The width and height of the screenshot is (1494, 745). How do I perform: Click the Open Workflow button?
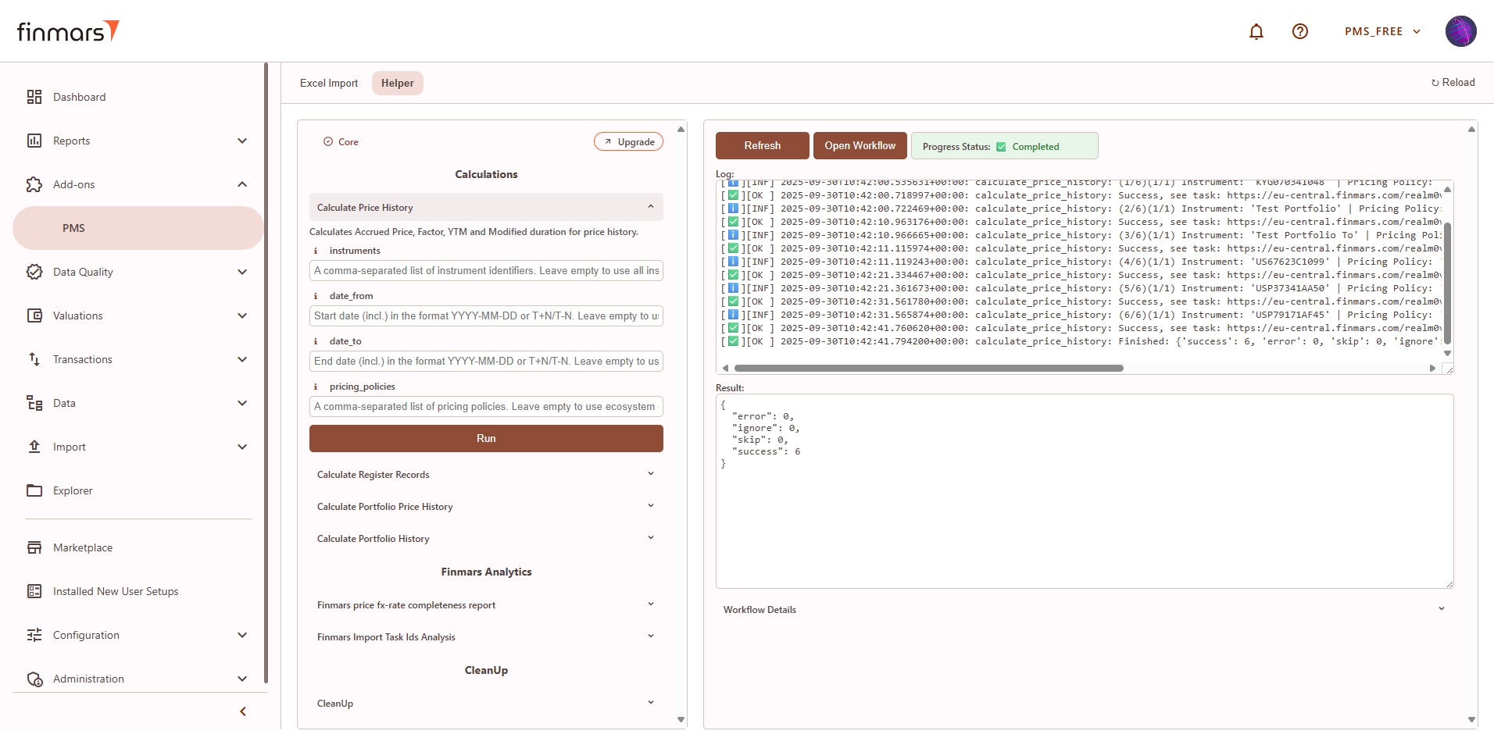click(x=860, y=146)
